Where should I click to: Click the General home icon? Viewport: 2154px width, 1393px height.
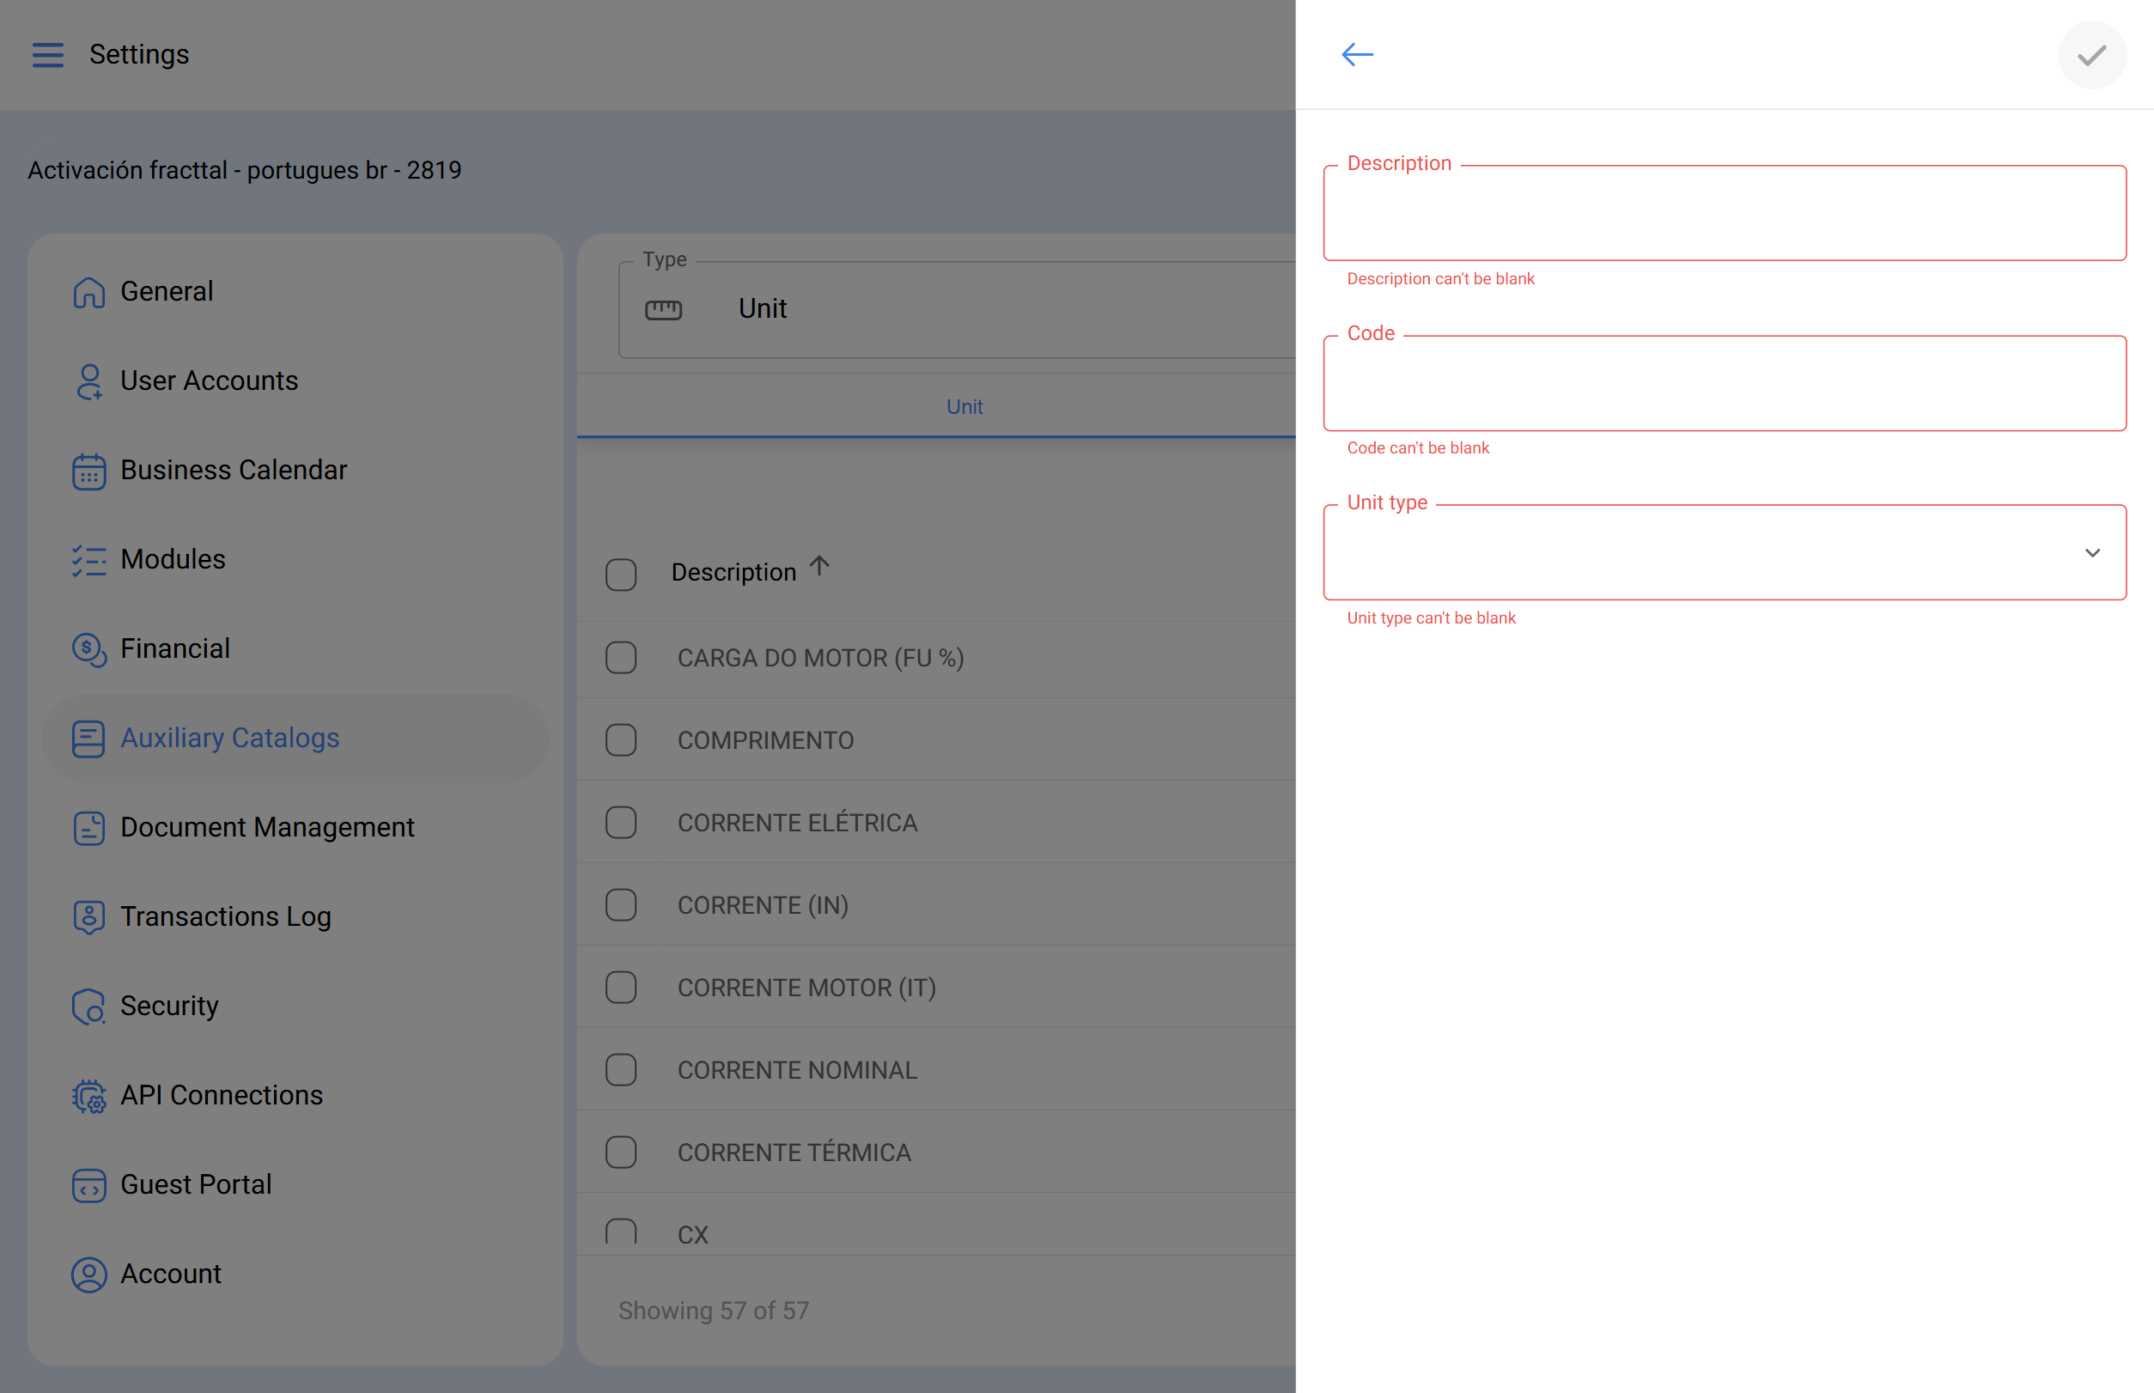click(x=88, y=292)
